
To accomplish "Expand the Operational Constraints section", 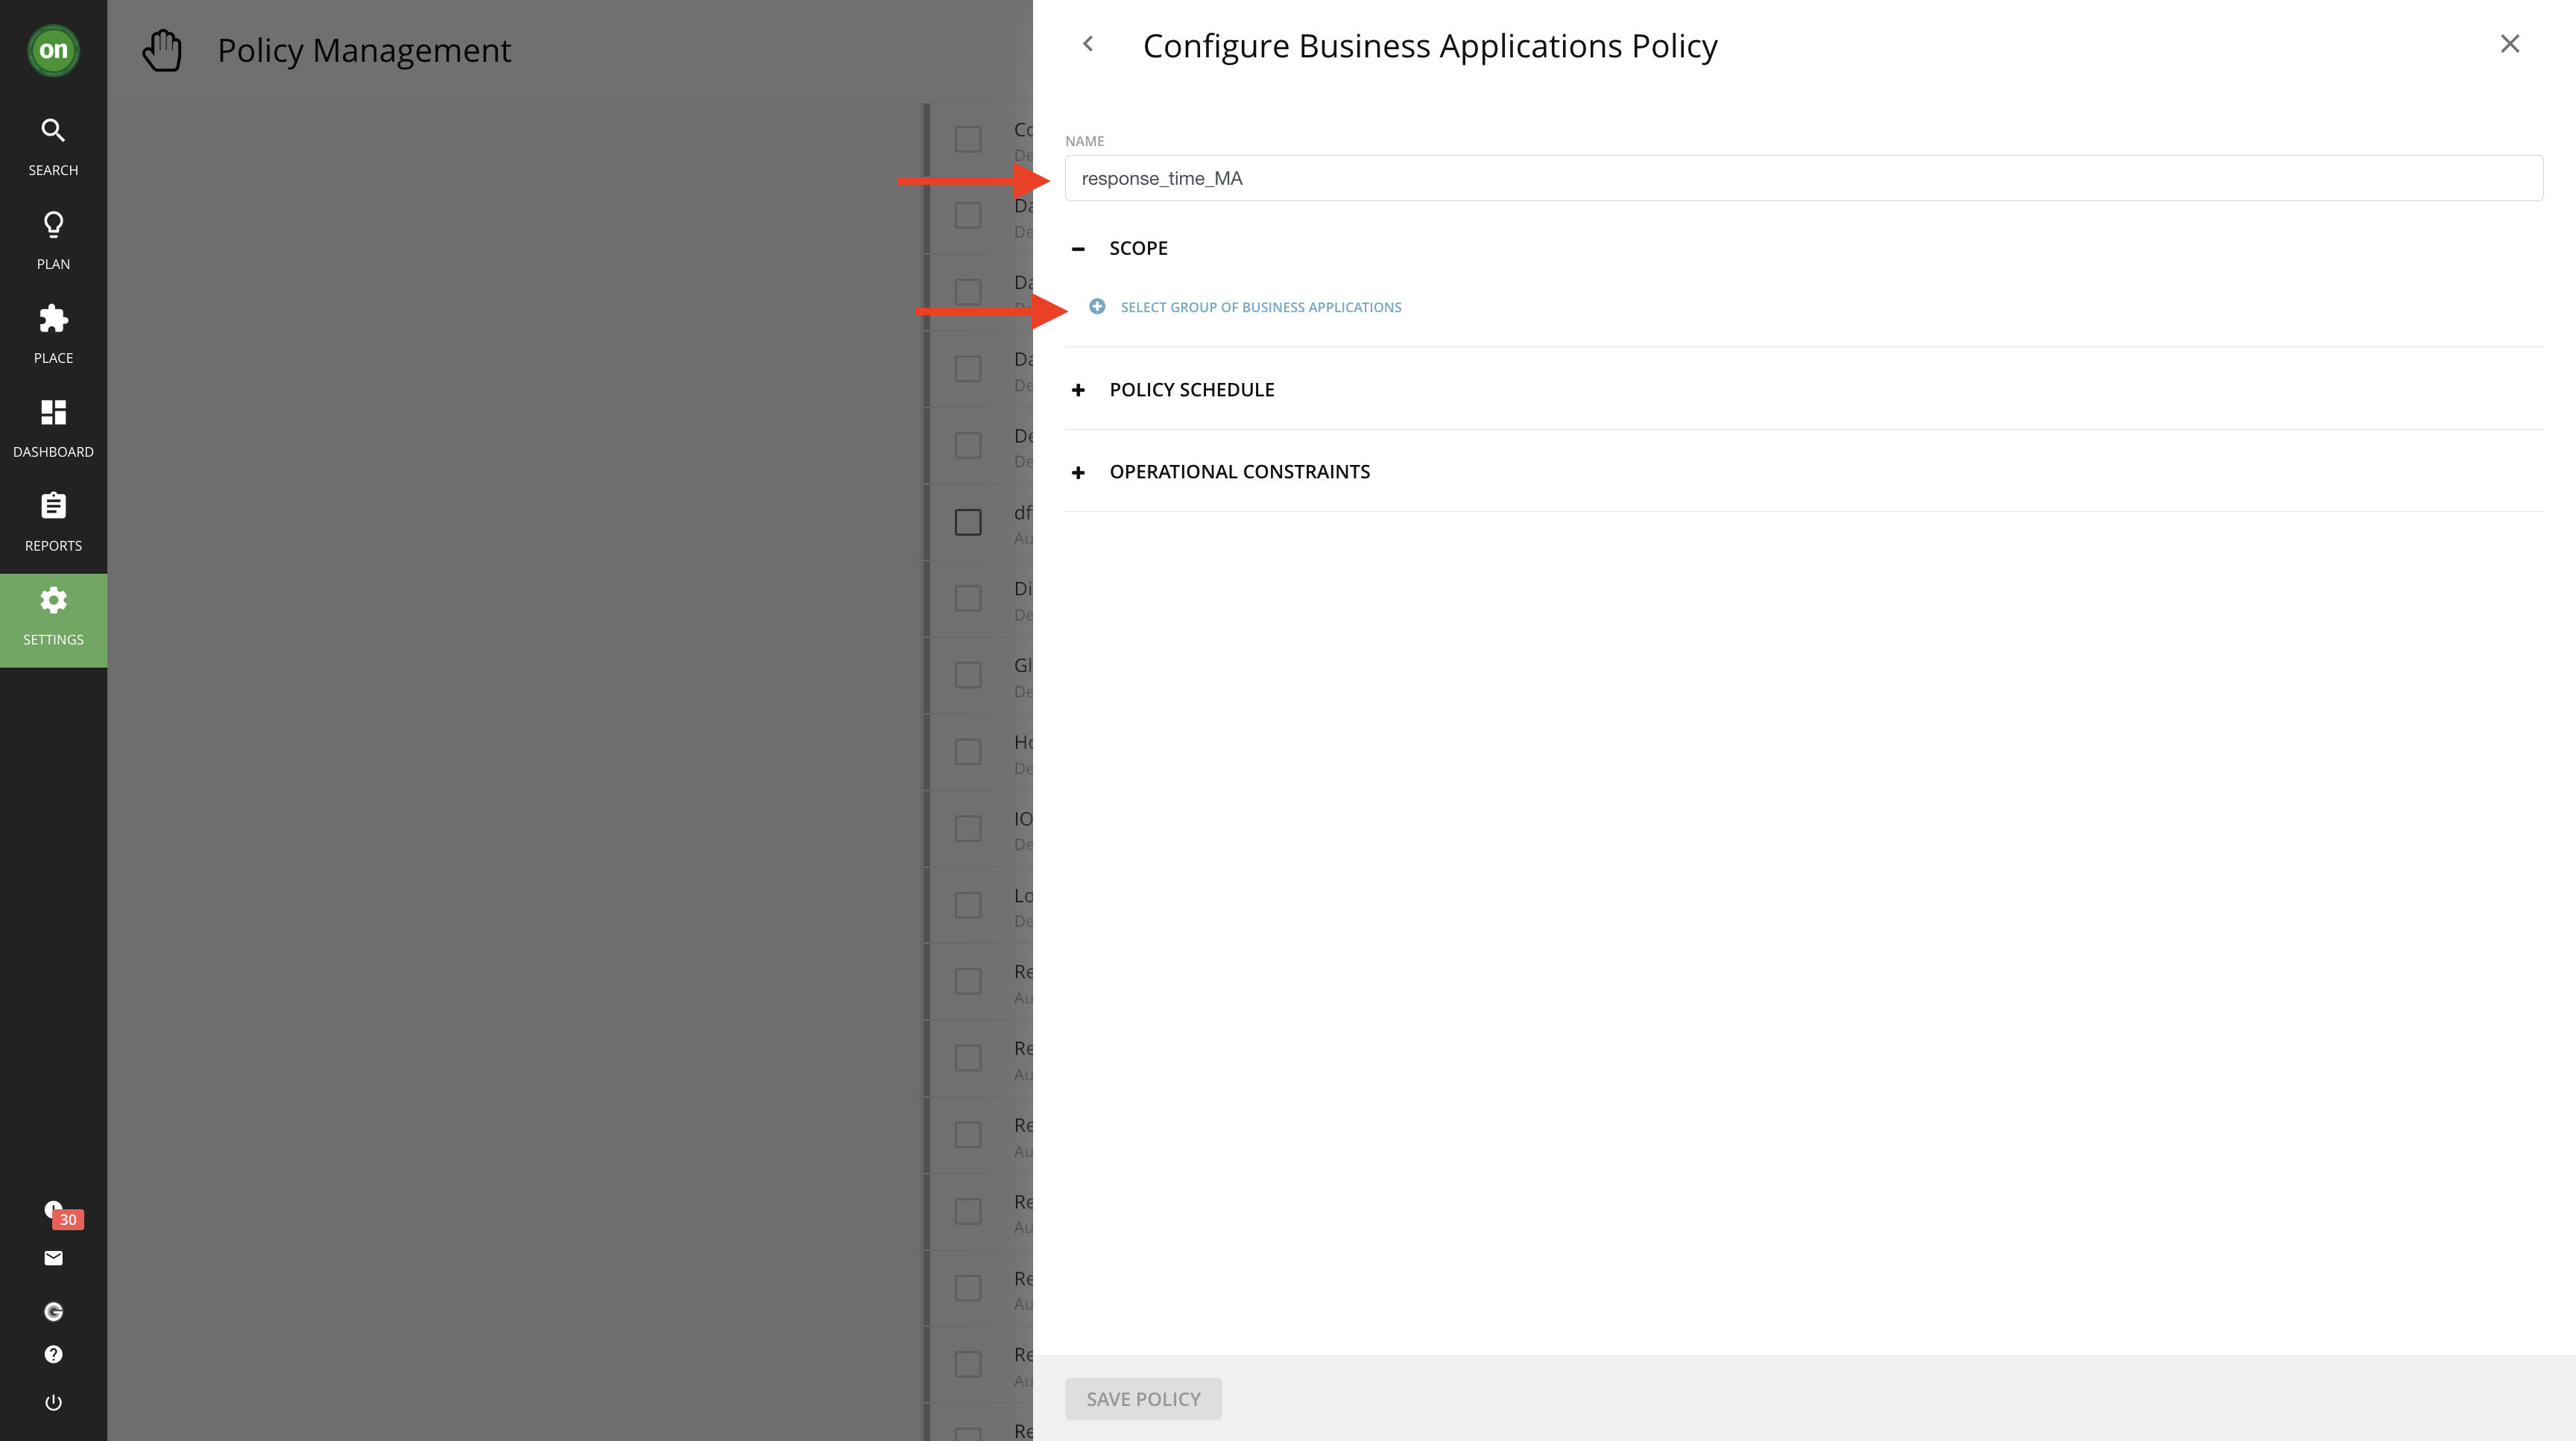I will 1078,472.
